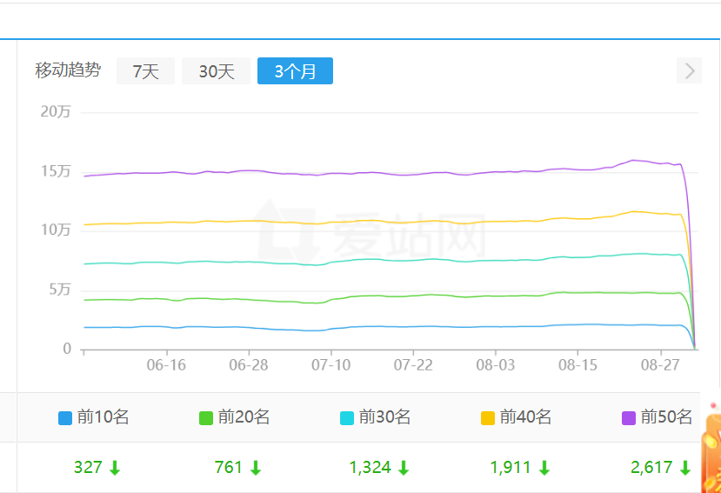Hide the 前10名 series label
The width and height of the screenshot is (721, 493).
pyautogui.click(x=103, y=417)
